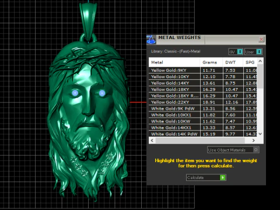
Task: Select the Yellow Gold:10KY row
Action: click(x=203, y=76)
